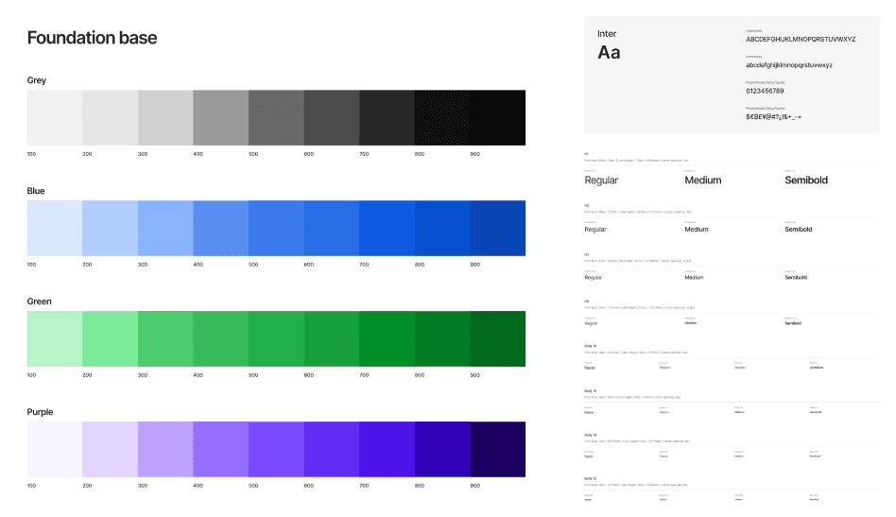896x517 pixels.
Task: Select the large 'Aa' type specimen
Action: point(609,53)
